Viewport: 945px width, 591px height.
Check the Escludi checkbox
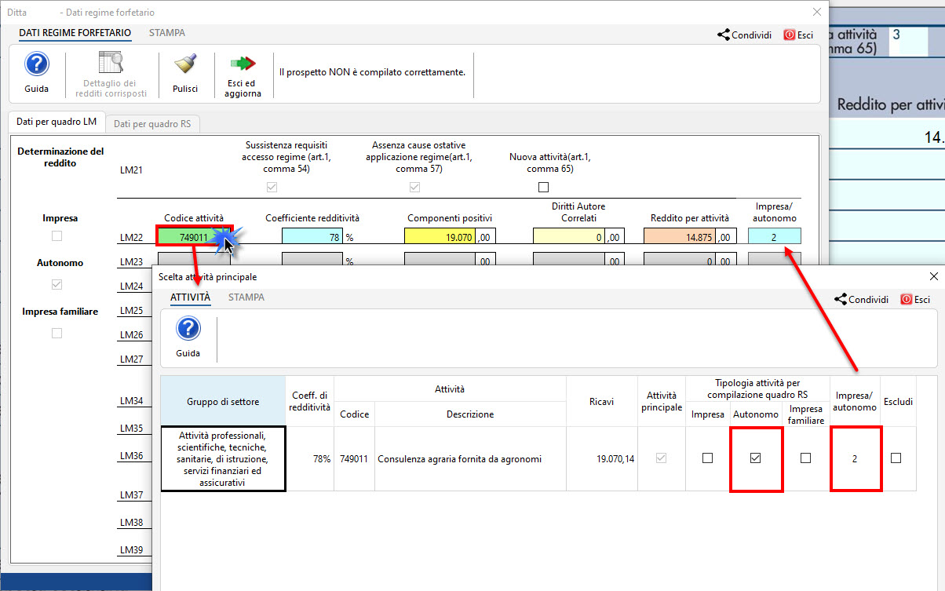896,458
